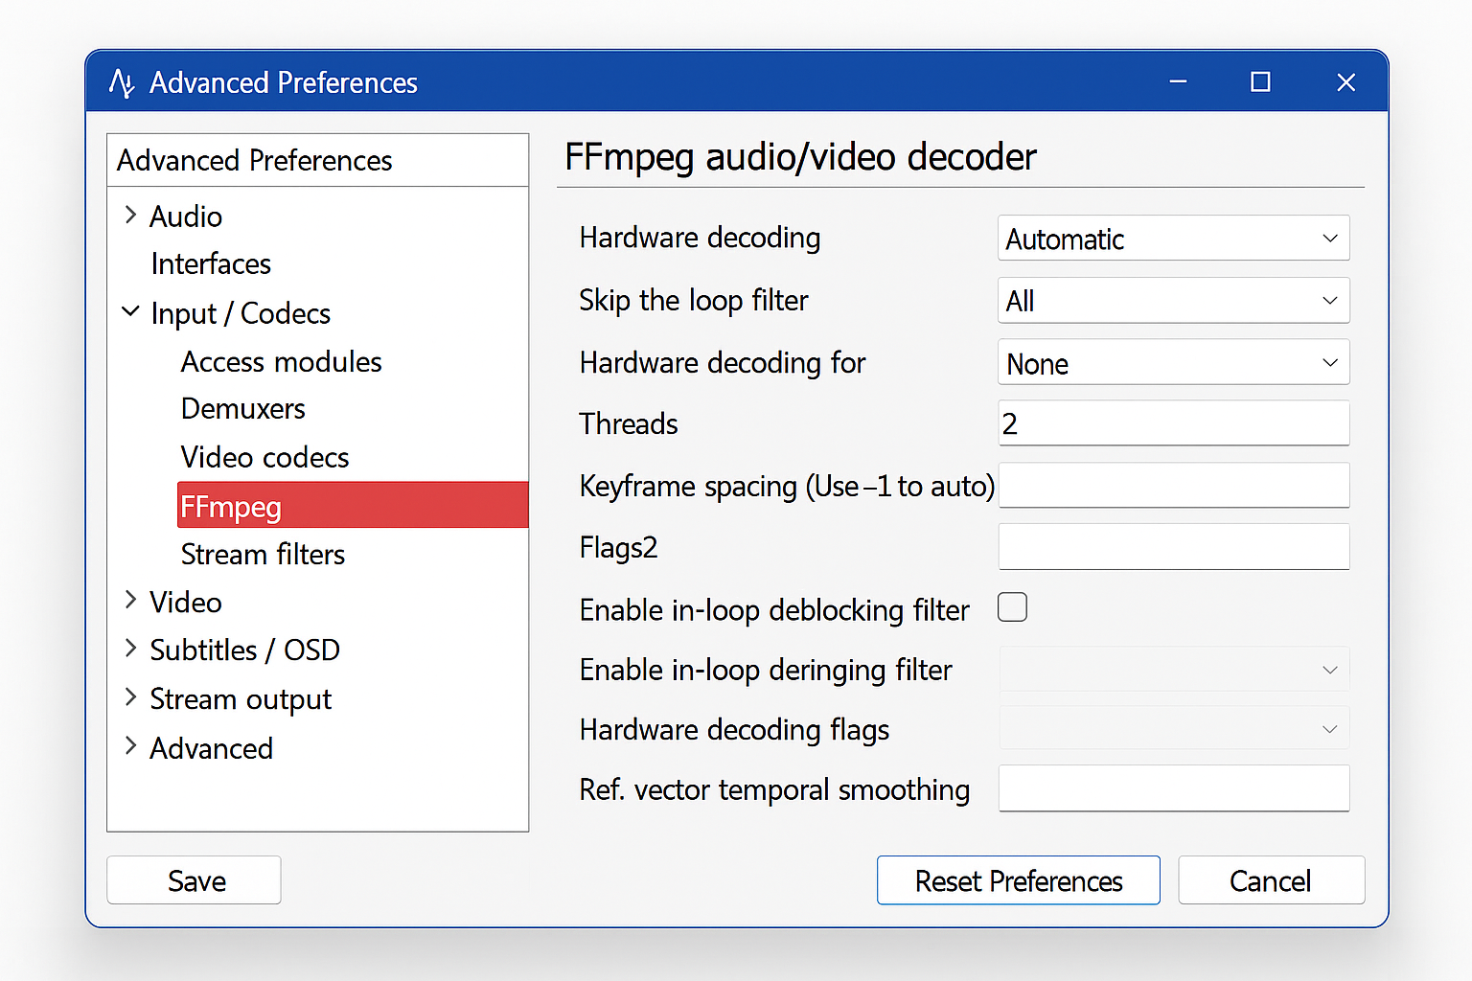
Task: Enable the in-loop deblocking filter
Action: pyautogui.click(x=1012, y=606)
